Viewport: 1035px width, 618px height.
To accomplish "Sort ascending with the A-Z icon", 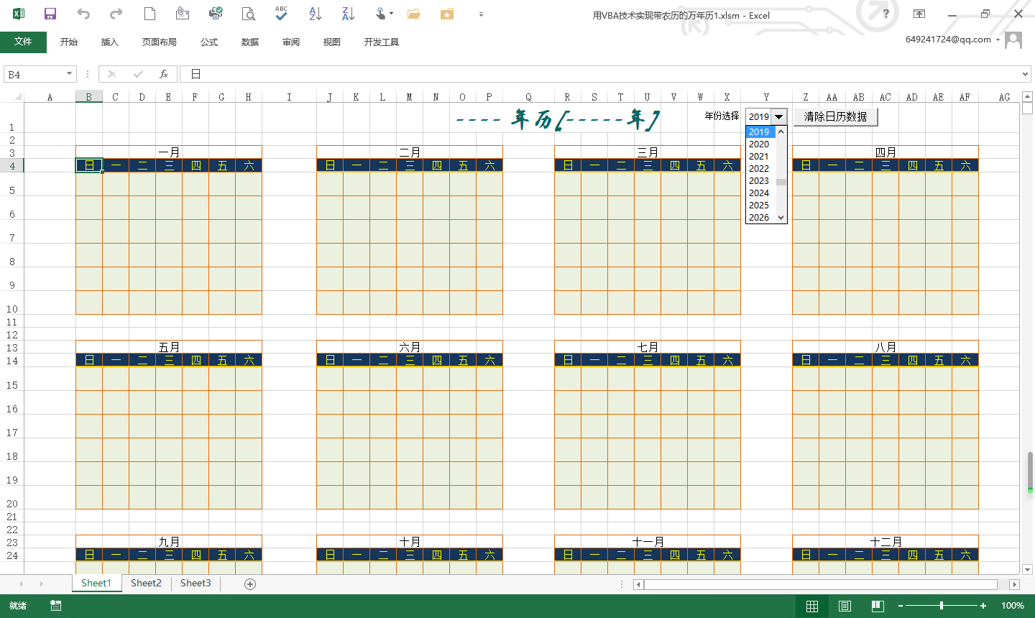I will point(315,14).
